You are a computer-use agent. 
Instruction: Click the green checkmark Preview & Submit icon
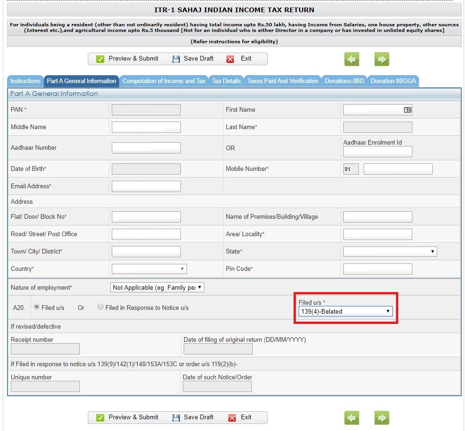click(100, 59)
